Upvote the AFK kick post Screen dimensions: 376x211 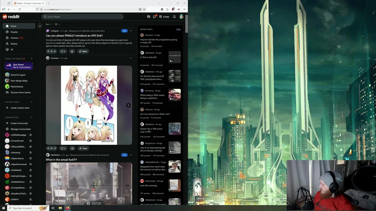(48, 51)
